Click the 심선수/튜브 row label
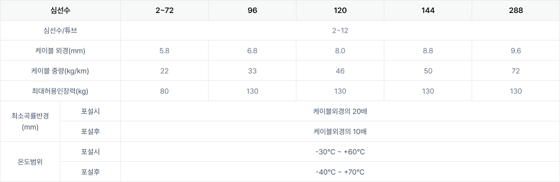 (60, 30)
